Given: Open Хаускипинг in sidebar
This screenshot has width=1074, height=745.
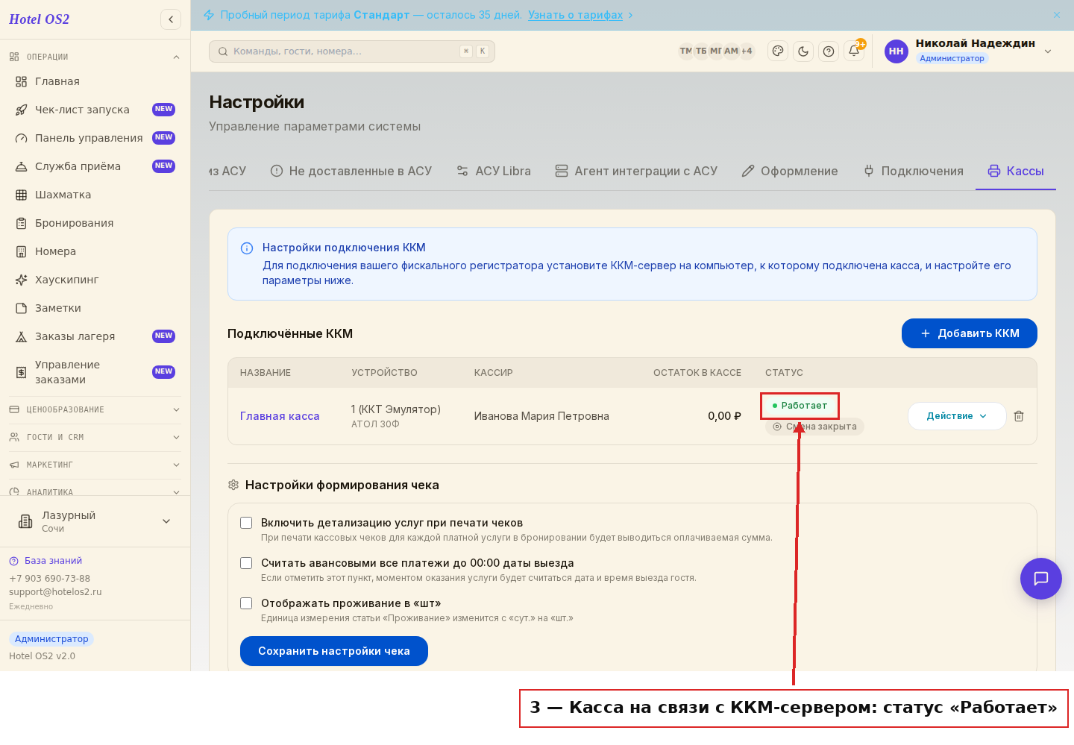Looking at the screenshot, I should pos(95,280).
